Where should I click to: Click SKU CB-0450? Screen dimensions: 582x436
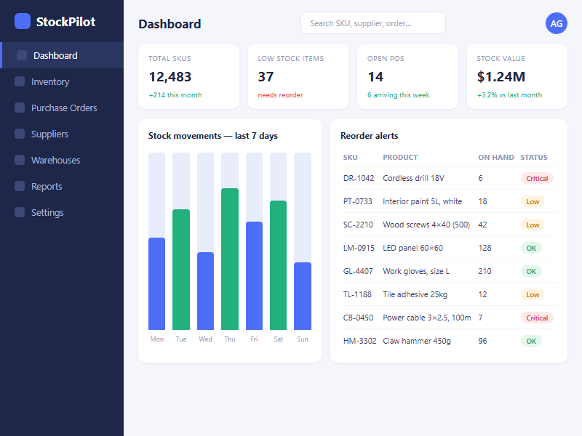coord(358,318)
